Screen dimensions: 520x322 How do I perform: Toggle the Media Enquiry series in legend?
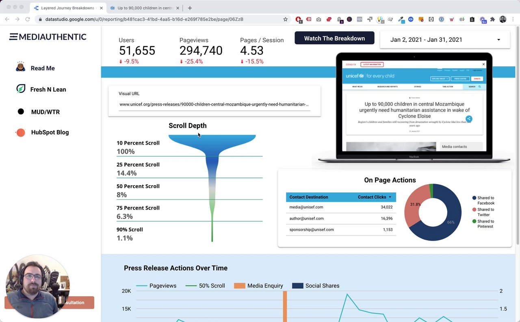[259, 286]
